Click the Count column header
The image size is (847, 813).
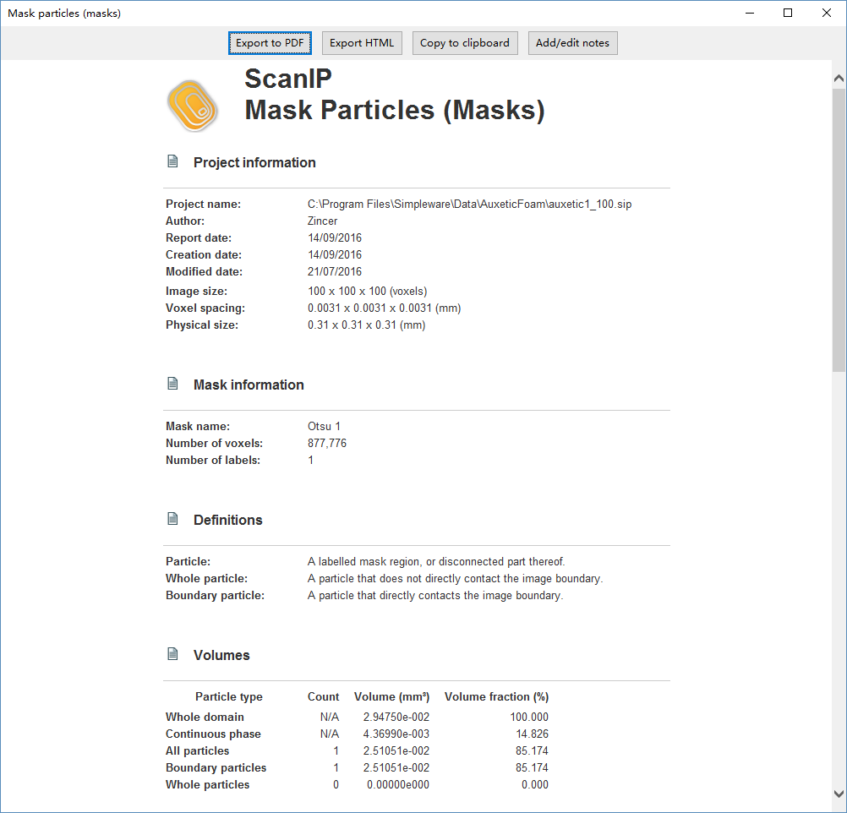click(x=324, y=697)
